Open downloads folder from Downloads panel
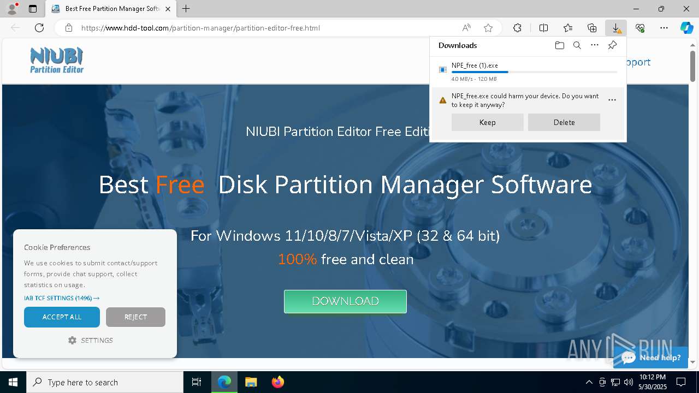This screenshot has width=699, height=393. click(x=560, y=45)
